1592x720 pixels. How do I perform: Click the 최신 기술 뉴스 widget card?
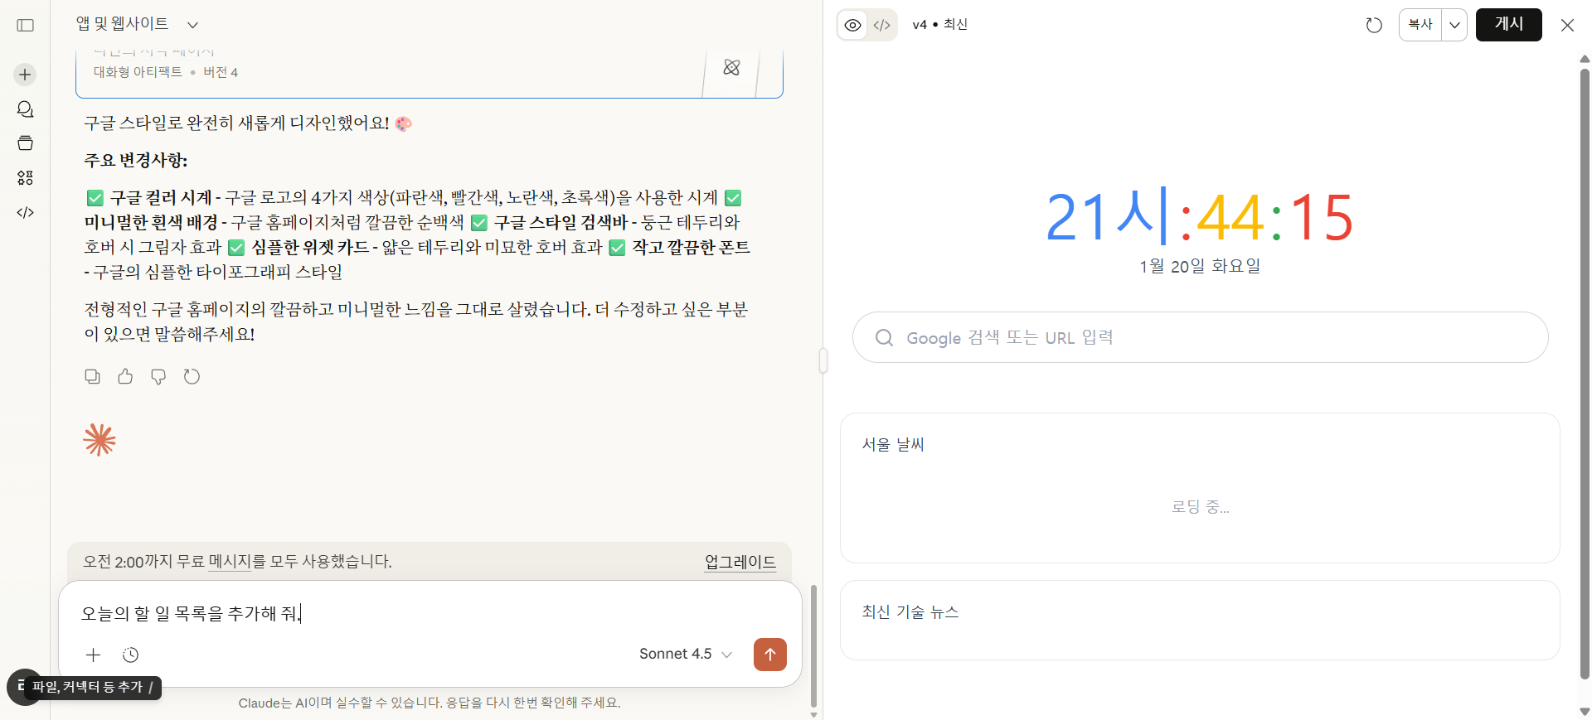pyautogui.click(x=1200, y=620)
